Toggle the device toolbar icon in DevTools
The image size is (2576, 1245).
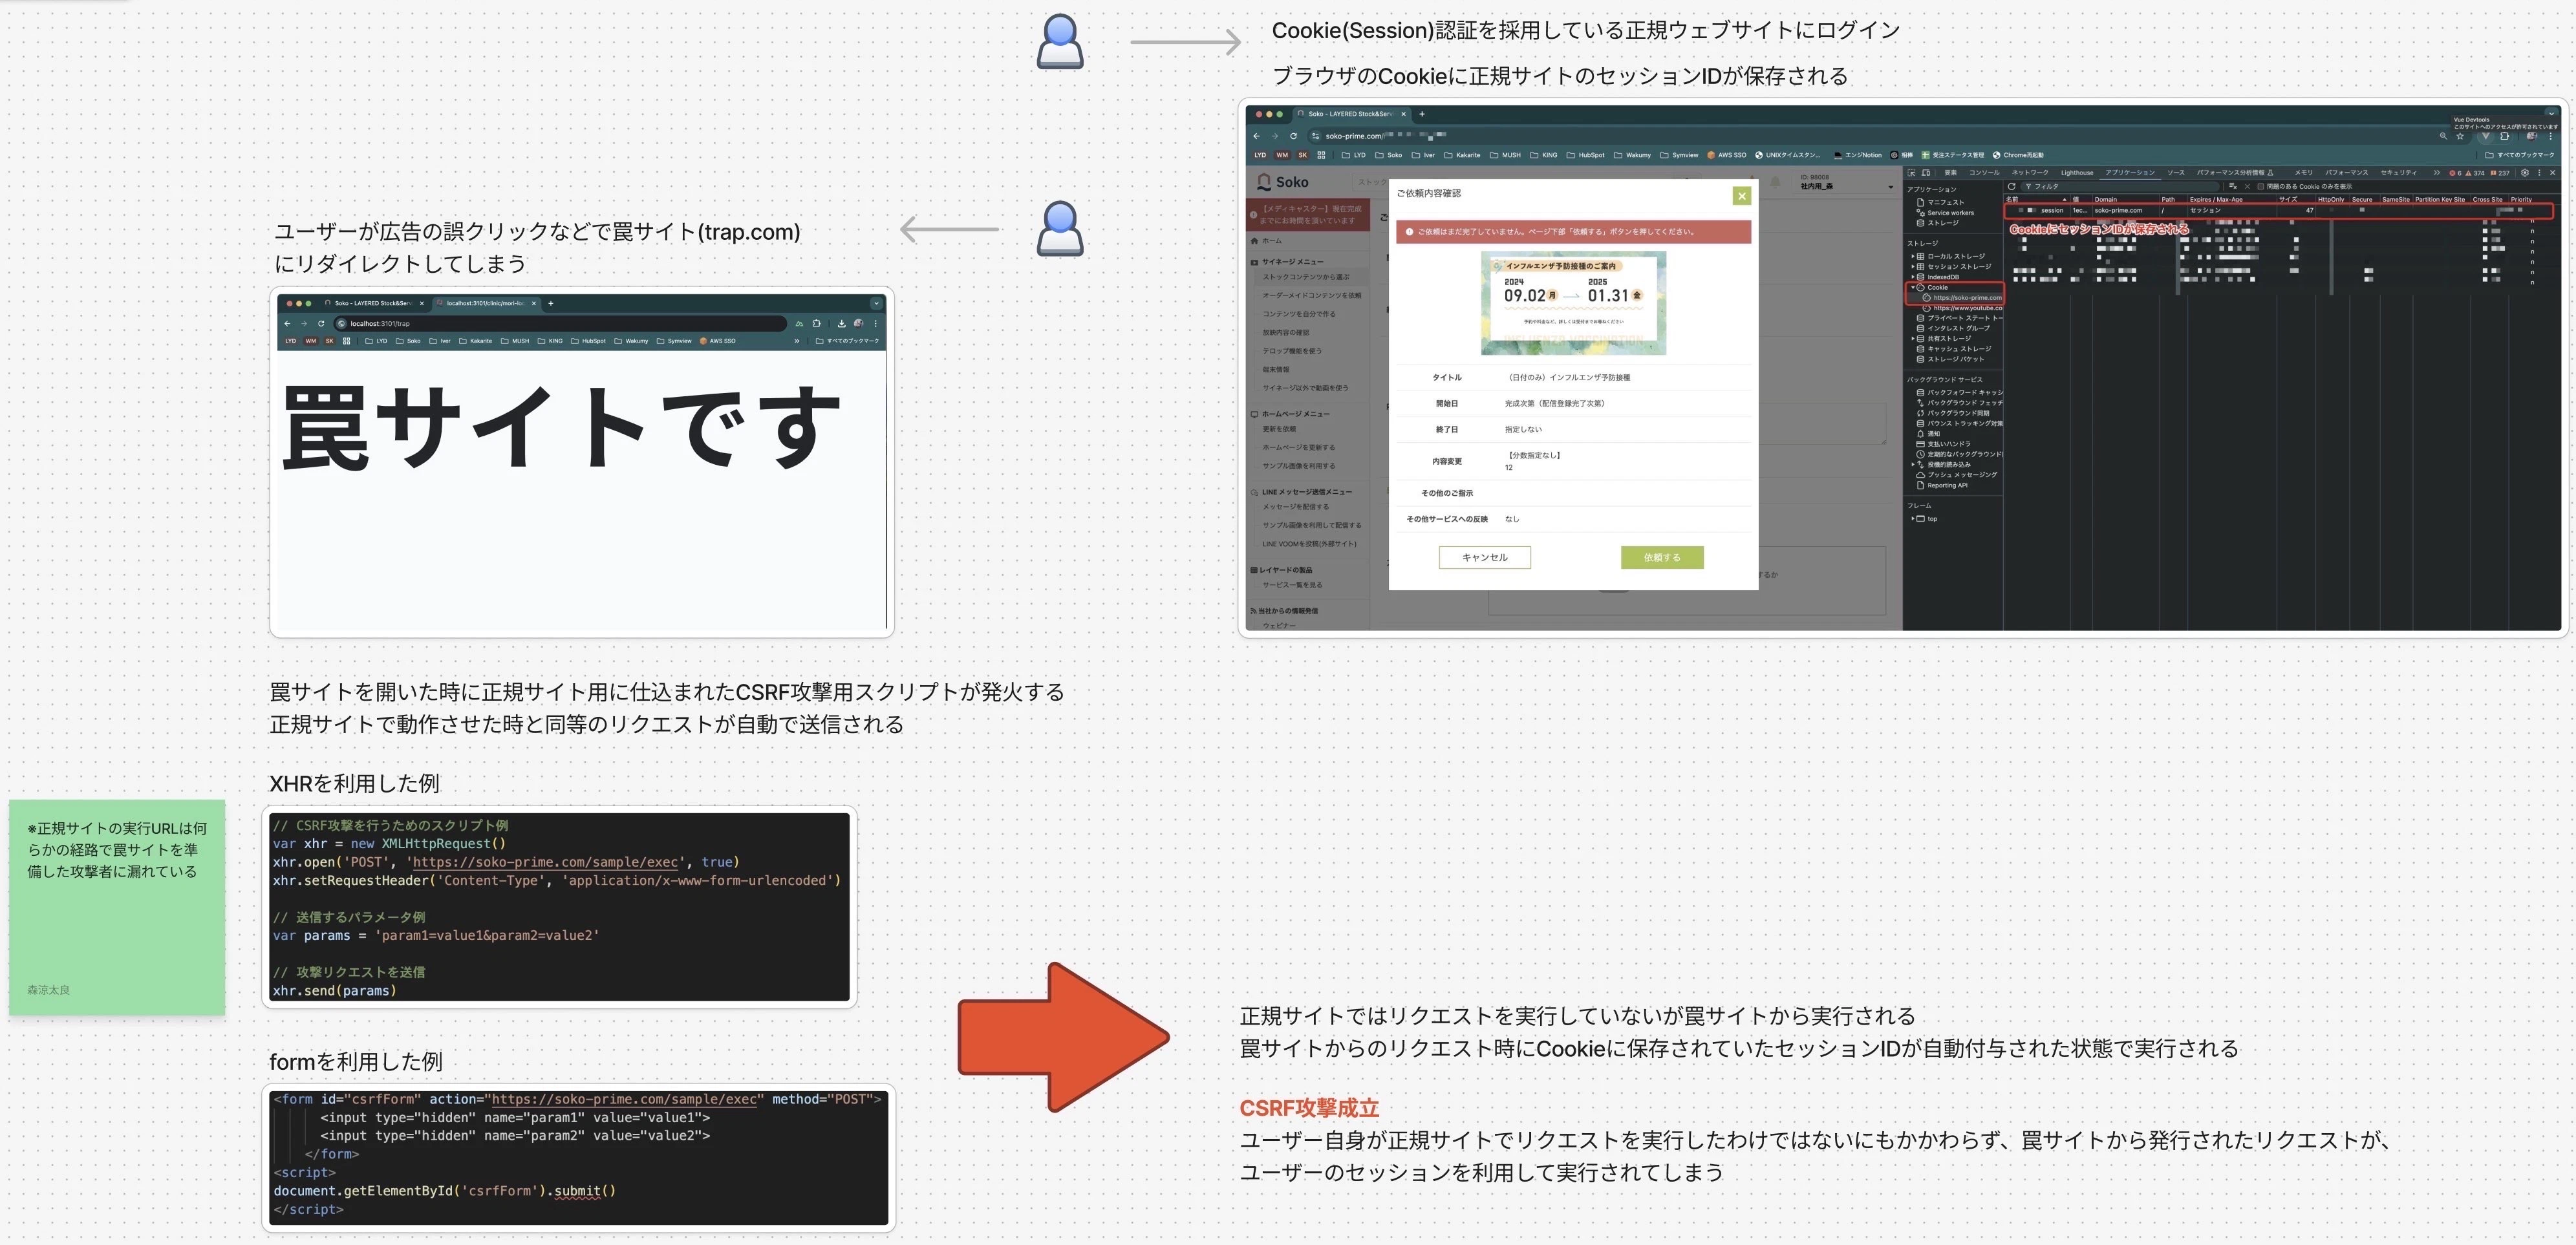pyautogui.click(x=1926, y=173)
